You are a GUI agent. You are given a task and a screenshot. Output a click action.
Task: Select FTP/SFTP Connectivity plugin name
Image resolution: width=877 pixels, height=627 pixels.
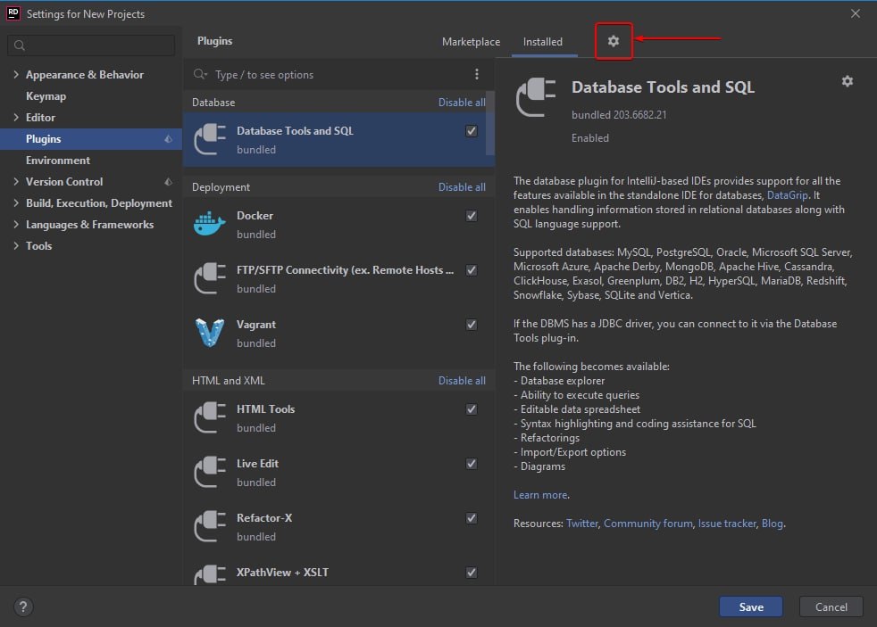tap(345, 270)
